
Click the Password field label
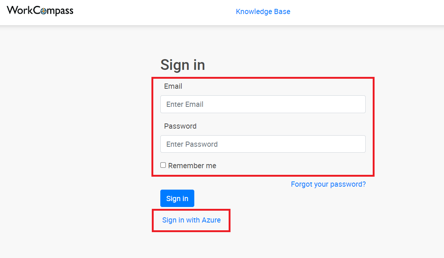[180, 126]
